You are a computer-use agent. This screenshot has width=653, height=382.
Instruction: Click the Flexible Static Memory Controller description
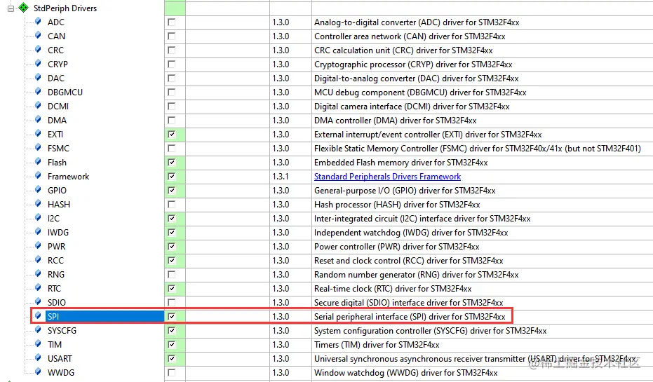tap(477, 149)
